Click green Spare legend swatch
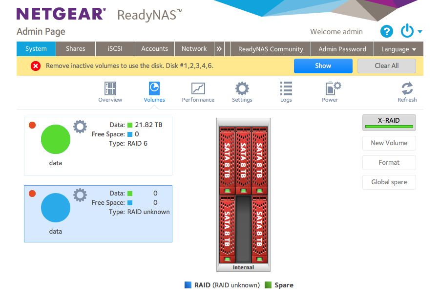The height and width of the screenshot is (304, 440). pos(268,285)
